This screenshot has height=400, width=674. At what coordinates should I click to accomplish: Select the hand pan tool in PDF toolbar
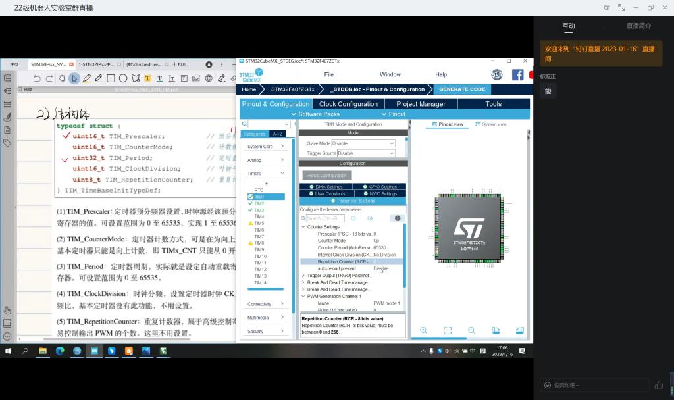pos(63,78)
